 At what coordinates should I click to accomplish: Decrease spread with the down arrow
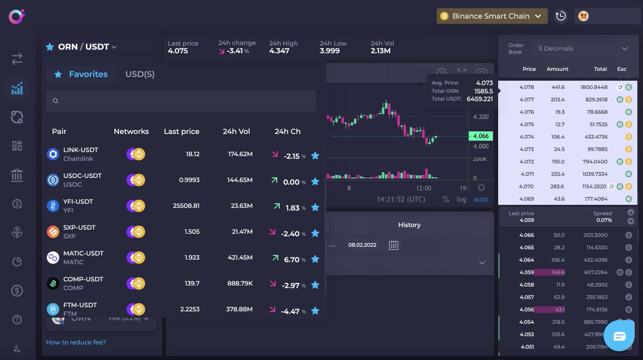pos(631,221)
